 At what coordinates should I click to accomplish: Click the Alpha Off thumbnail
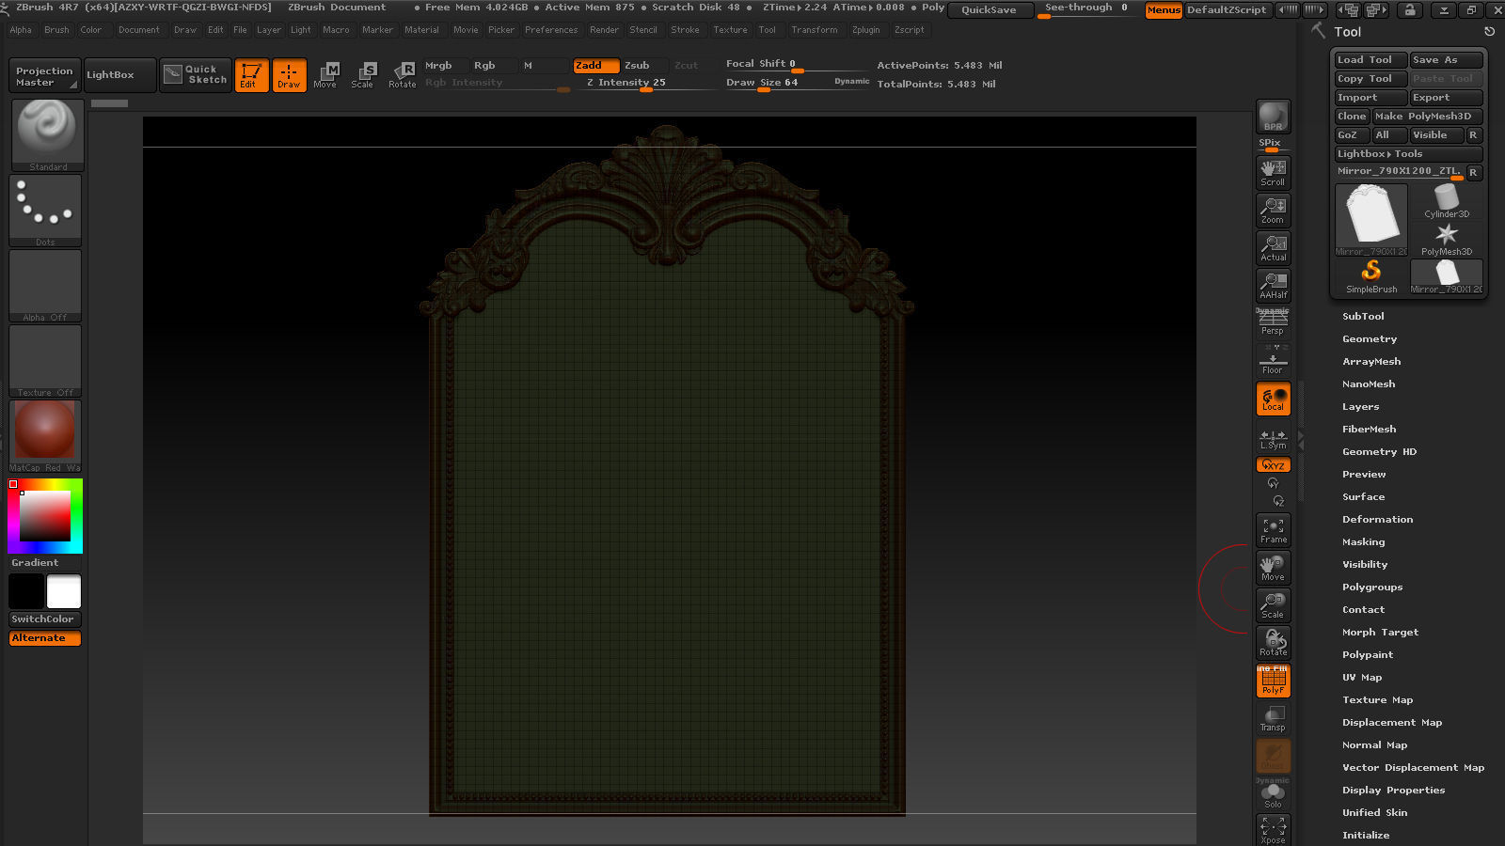click(x=45, y=286)
